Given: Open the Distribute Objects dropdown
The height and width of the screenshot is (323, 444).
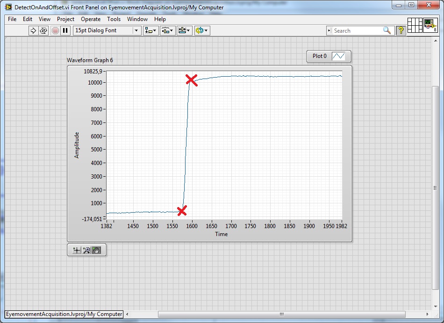Looking at the screenshot, I should click(167, 30).
